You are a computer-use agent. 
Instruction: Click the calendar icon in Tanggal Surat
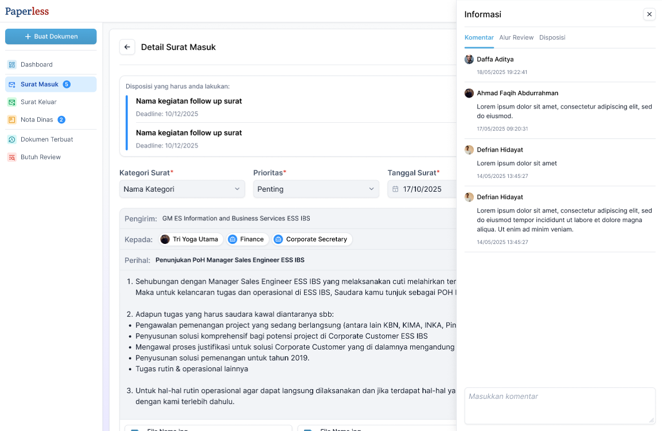click(395, 189)
